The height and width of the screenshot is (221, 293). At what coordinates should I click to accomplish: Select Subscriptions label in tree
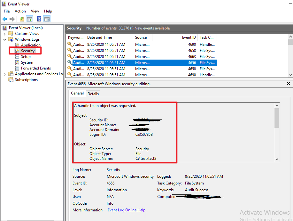coord(26,80)
